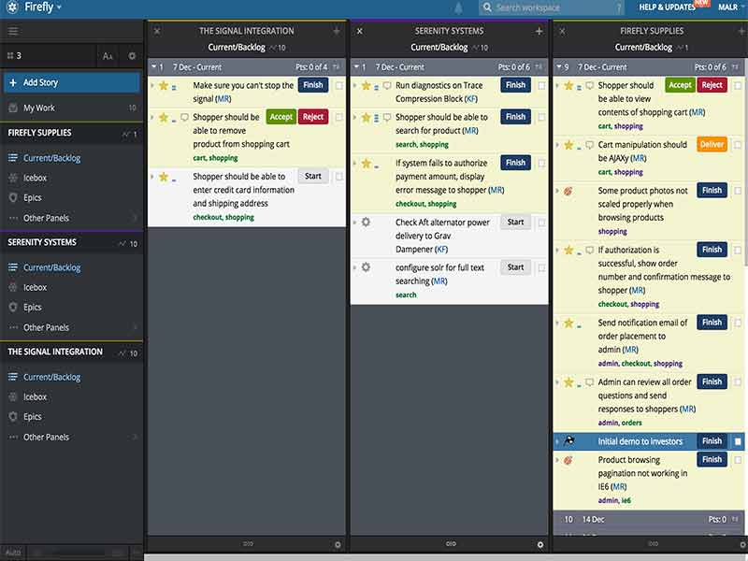This screenshot has width=748, height=561.
Task: Click the Accept button on shopper remove product story
Action: (x=281, y=116)
